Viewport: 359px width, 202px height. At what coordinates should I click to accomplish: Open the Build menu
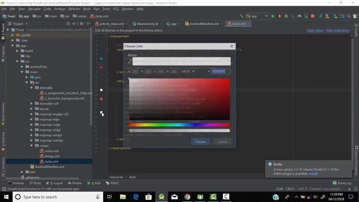[87, 9]
